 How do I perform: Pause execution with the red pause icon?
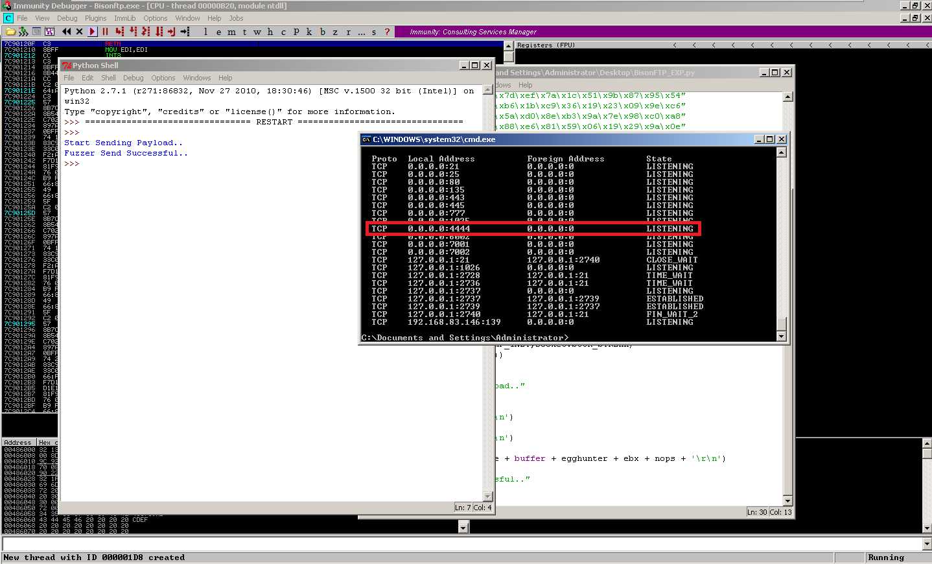pyautogui.click(x=105, y=31)
